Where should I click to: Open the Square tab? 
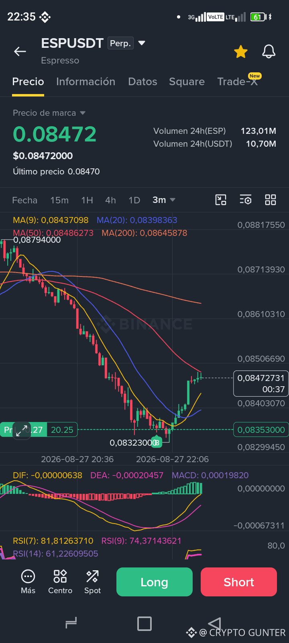click(x=187, y=82)
